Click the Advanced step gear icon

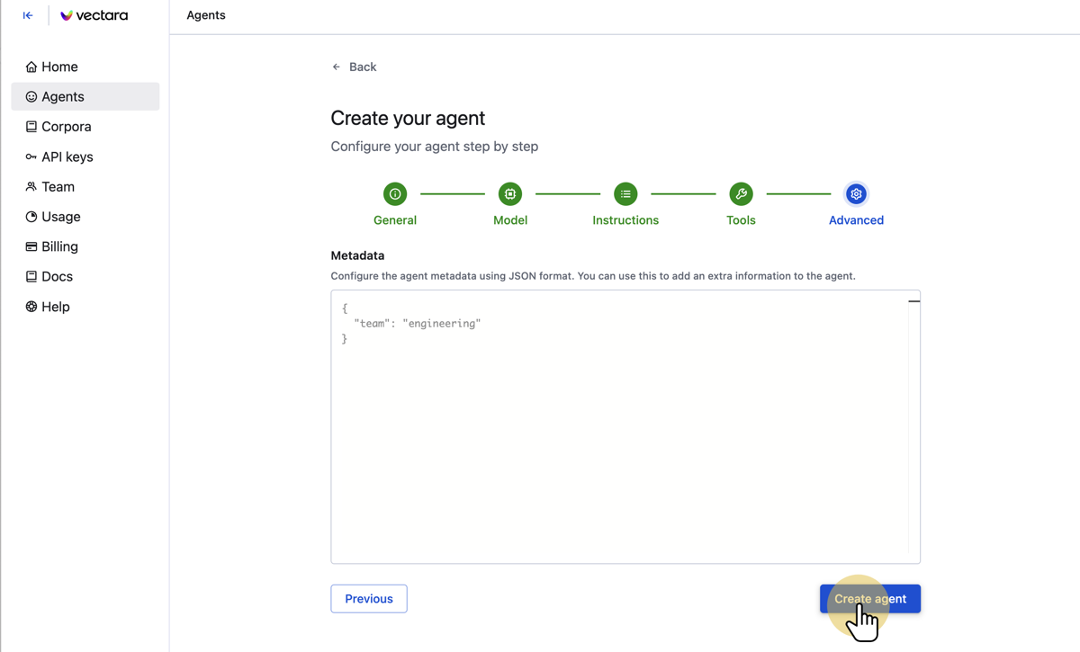click(x=856, y=194)
